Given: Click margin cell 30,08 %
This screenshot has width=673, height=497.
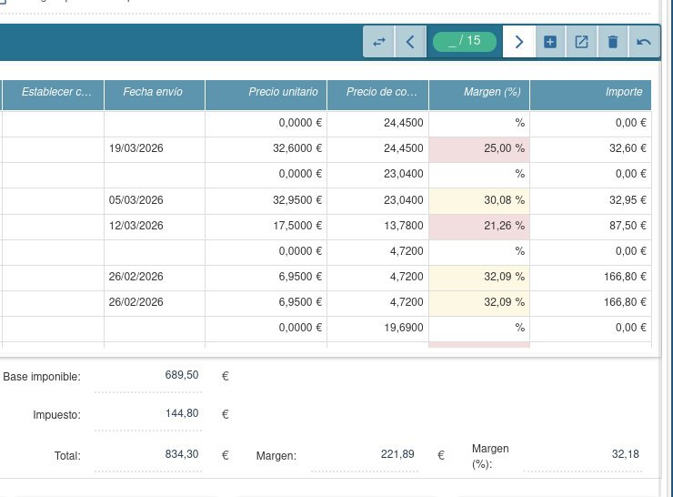Looking at the screenshot, I should [x=479, y=200].
